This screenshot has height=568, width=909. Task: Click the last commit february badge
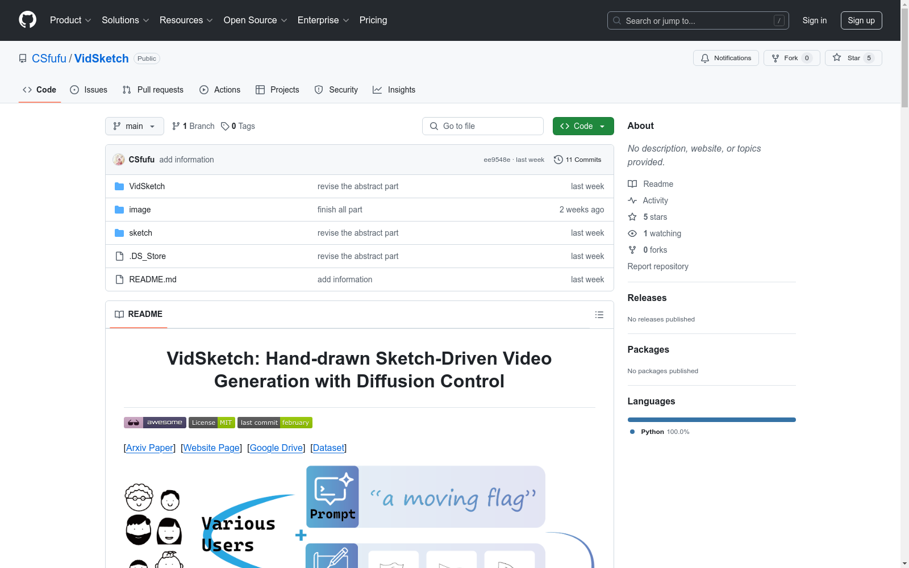(275, 423)
